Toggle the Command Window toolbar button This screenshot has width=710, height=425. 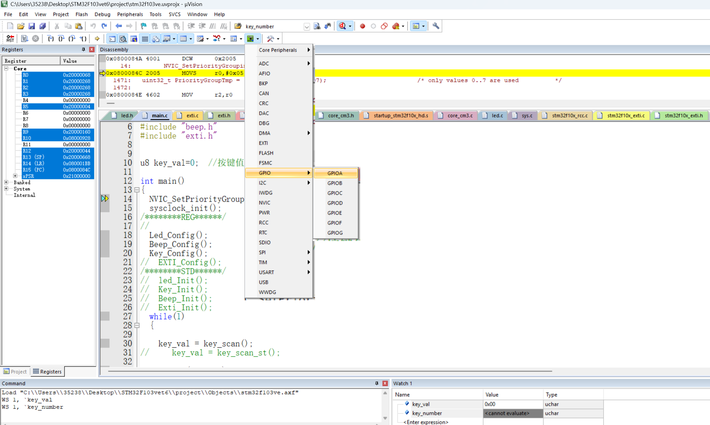tap(112, 39)
